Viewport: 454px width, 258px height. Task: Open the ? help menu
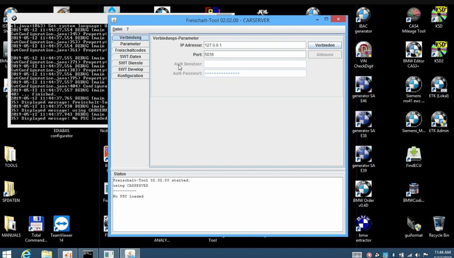[128, 29]
